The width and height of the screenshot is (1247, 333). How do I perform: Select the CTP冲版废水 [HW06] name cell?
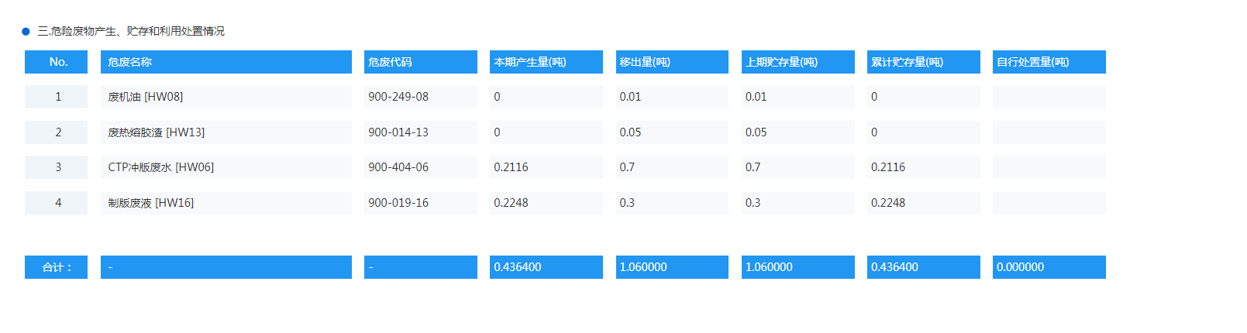point(226,167)
